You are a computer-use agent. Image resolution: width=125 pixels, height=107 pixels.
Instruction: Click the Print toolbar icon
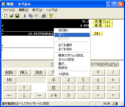click(44, 16)
